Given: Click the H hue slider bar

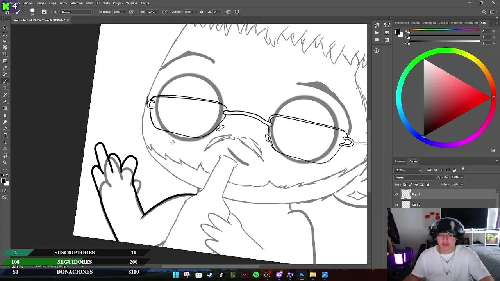Looking at the screenshot, I should (444, 30).
